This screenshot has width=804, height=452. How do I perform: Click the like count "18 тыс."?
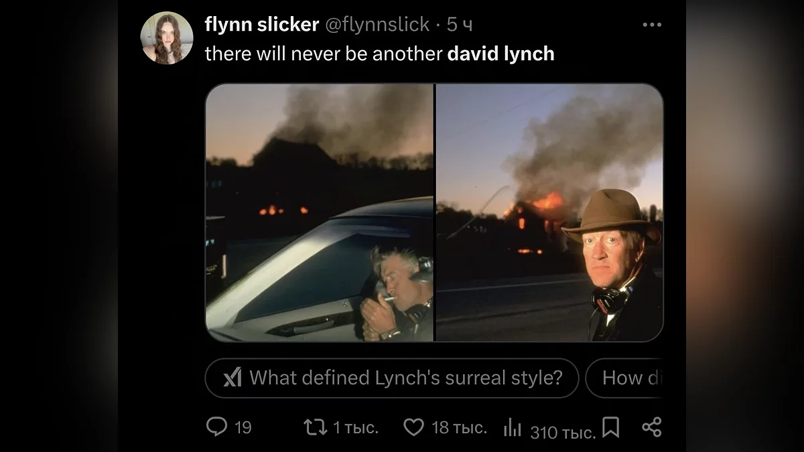coord(459,427)
